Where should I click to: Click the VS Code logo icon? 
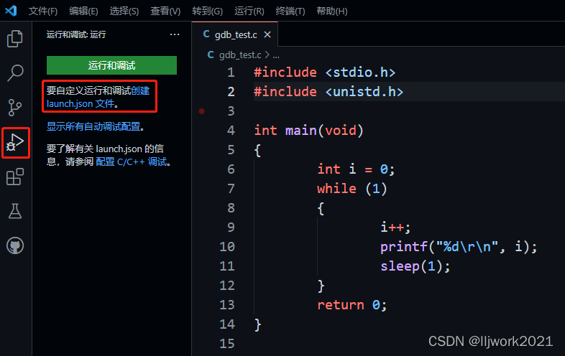click(x=11, y=11)
